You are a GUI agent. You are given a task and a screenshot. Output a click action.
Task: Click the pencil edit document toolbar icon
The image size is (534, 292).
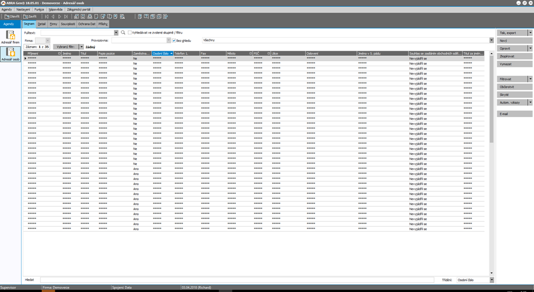tap(103, 16)
